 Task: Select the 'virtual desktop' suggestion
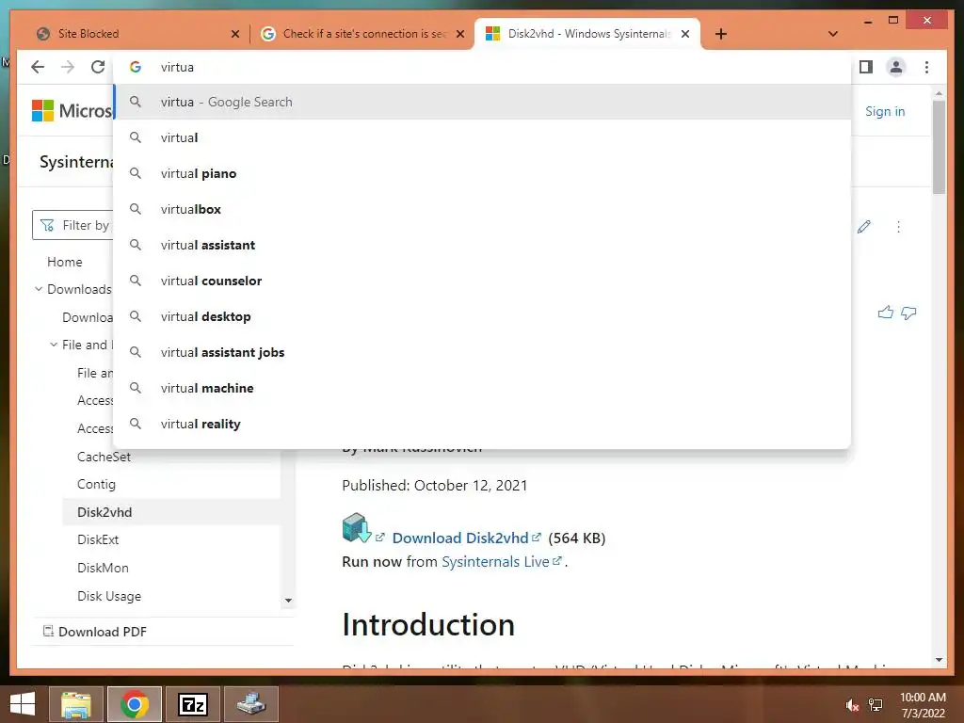pos(483,316)
